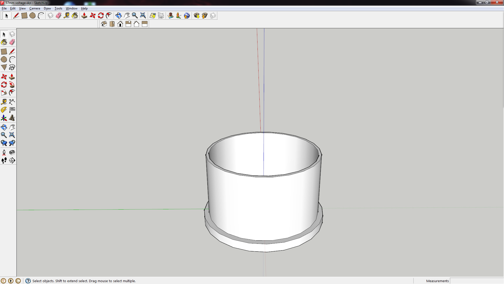Select the Orbit tool in top toolbar

point(118,16)
